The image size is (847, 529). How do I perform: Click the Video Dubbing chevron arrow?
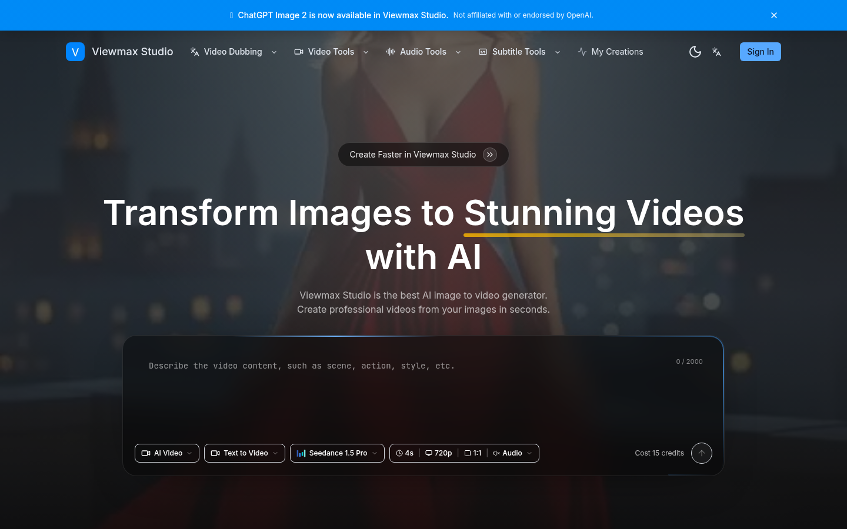(274, 52)
